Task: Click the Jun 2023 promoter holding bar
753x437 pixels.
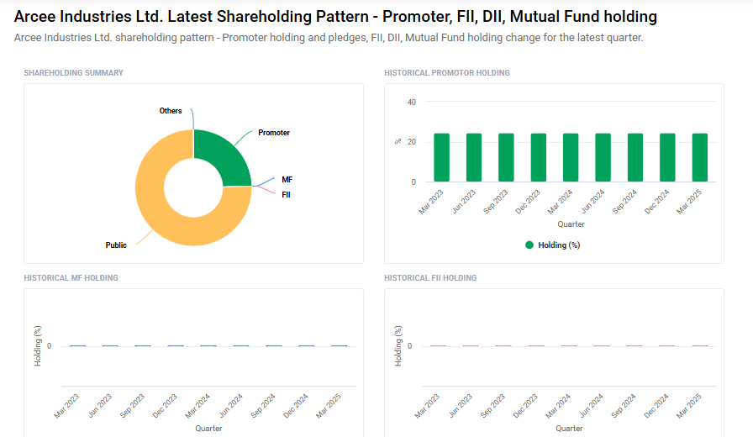Action: point(474,157)
